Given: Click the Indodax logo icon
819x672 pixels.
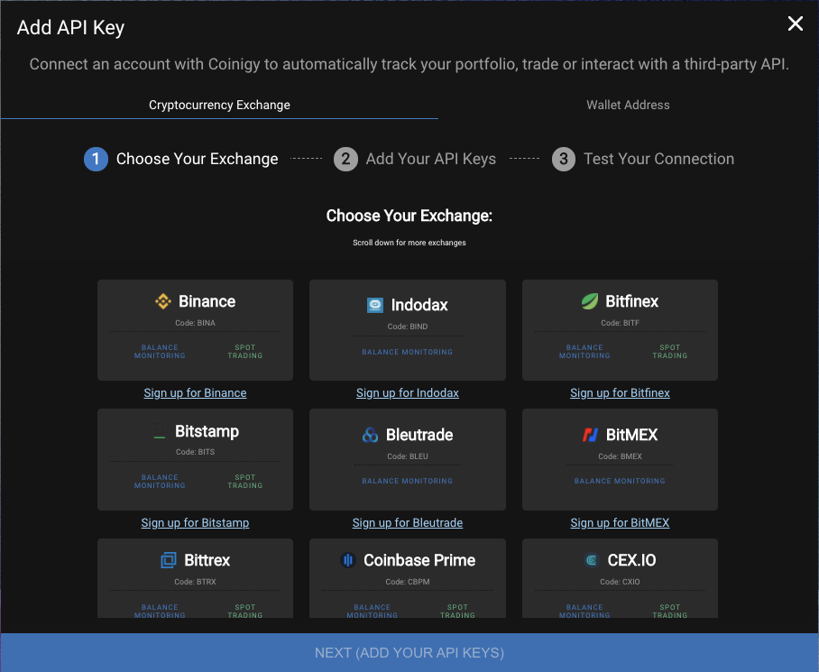Looking at the screenshot, I should pyautogui.click(x=375, y=305).
